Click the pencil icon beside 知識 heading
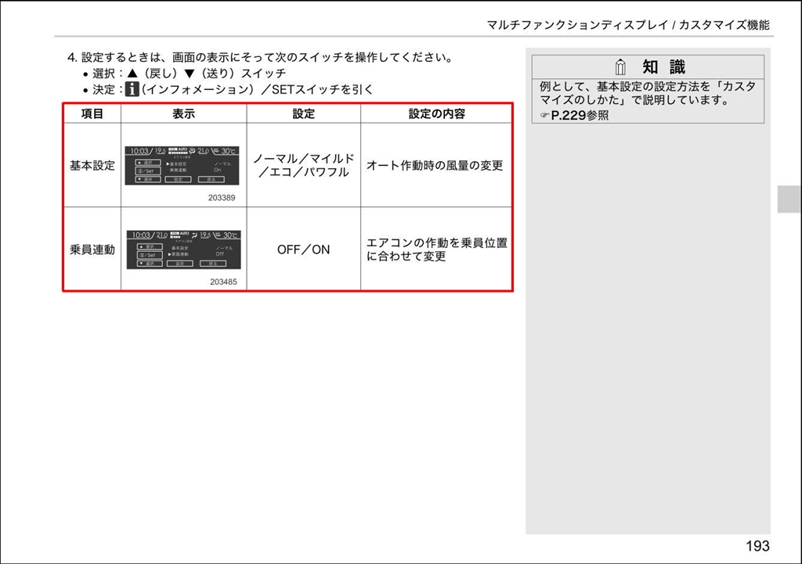 (620, 67)
